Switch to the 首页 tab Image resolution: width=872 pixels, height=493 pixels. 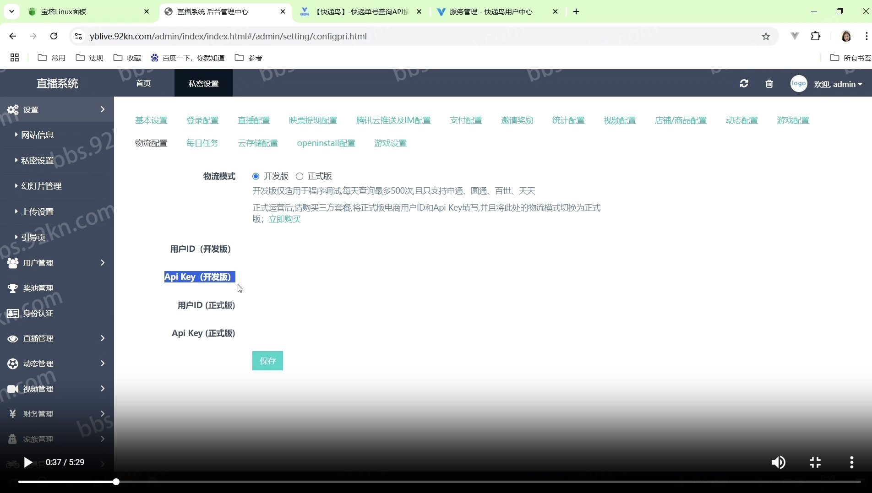click(143, 83)
